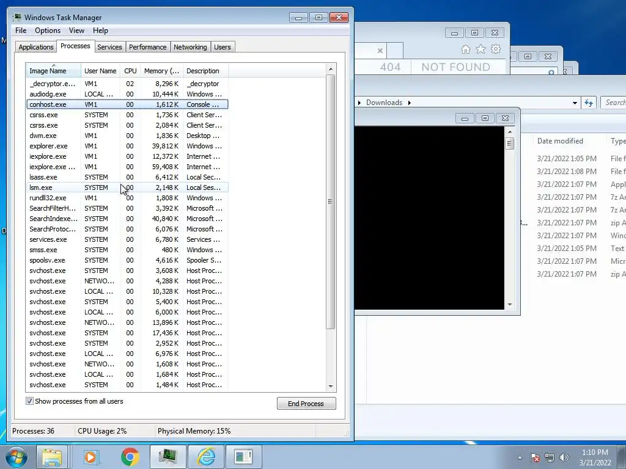Open the Explorer address bar dropdown
Viewport: 626px width, 469px height.
[575, 103]
